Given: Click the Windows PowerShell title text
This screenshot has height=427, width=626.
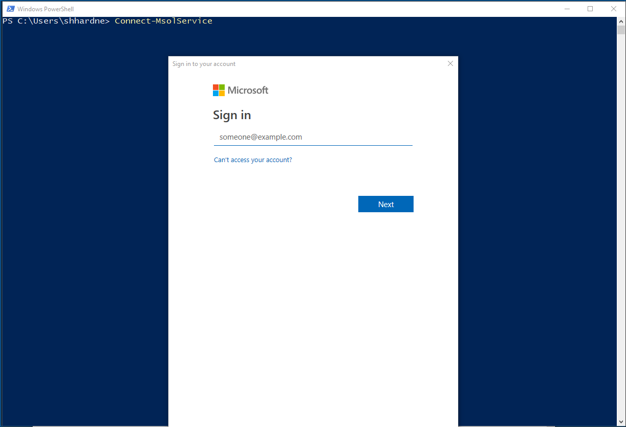Looking at the screenshot, I should [x=46, y=9].
